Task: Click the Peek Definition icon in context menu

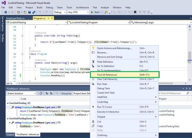Action: 93,62
